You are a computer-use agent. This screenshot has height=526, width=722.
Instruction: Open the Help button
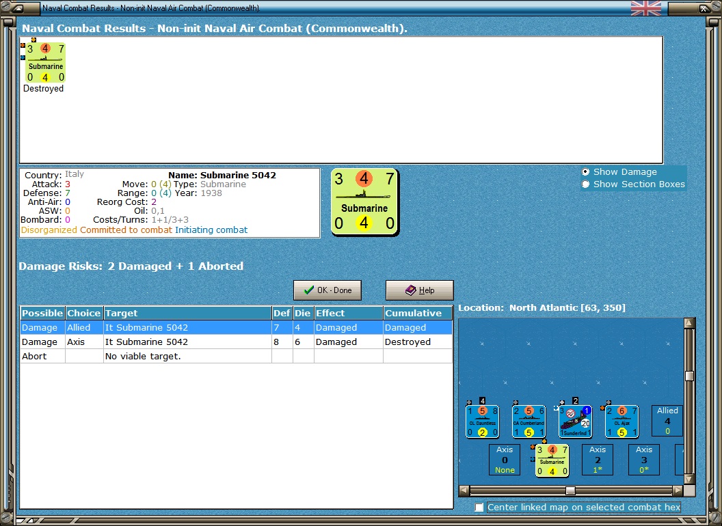click(420, 290)
